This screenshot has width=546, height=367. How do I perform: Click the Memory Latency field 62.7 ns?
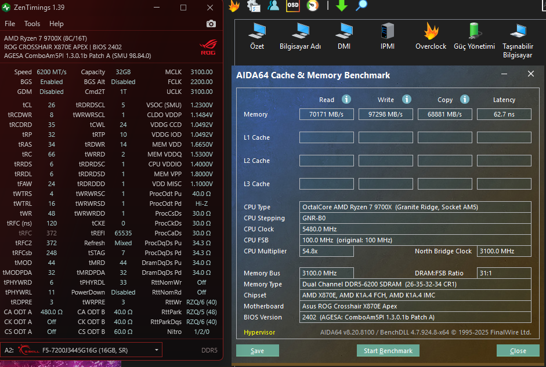[504, 114]
